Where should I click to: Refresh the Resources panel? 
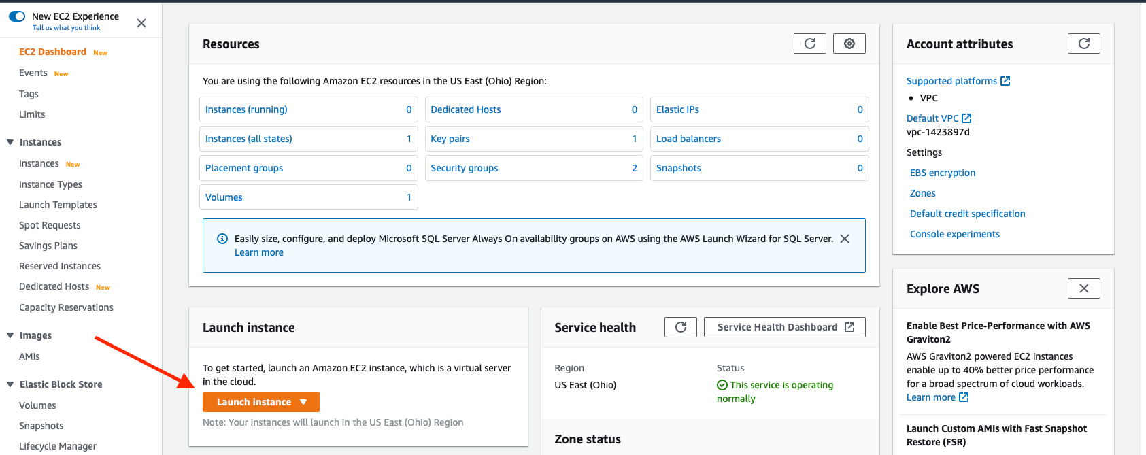pyautogui.click(x=809, y=44)
